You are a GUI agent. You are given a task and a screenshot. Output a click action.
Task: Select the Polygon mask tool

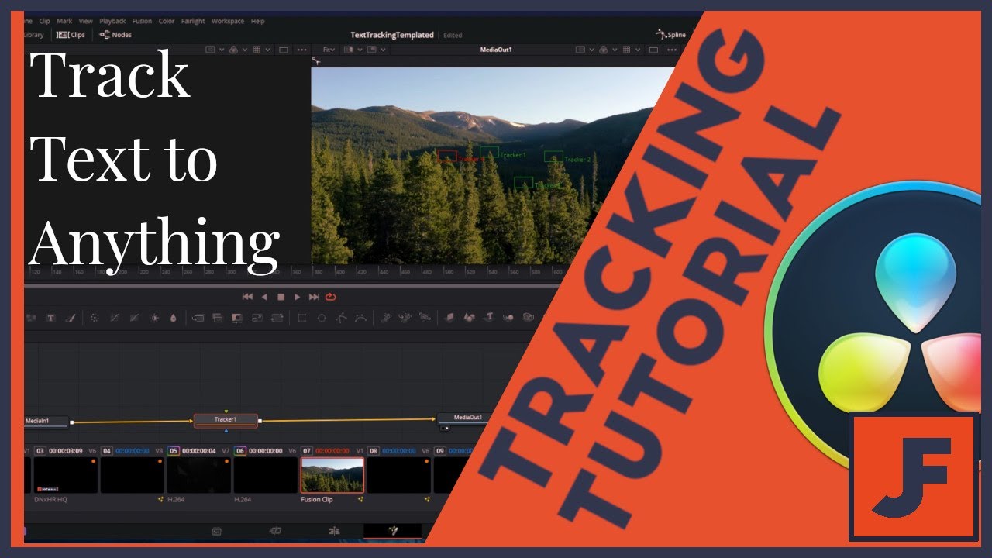click(x=341, y=318)
